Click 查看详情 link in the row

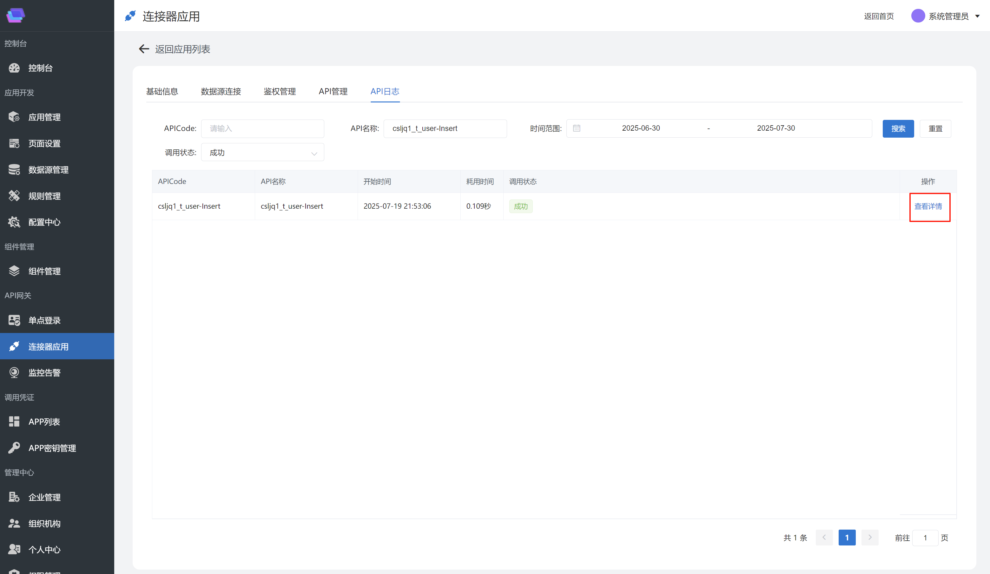[928, 206]
